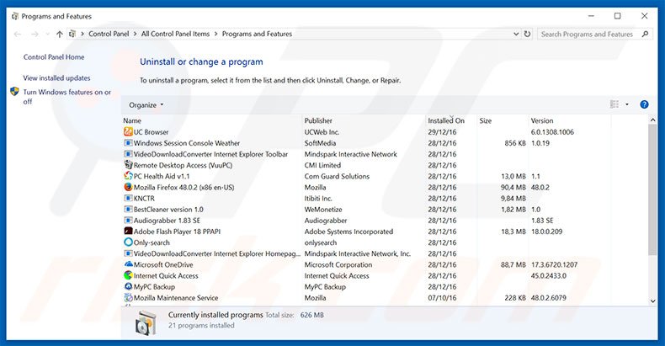Image resolution: width=665 pixels, height=346 pixels.
Task: Click the VideoDownloadConverter Internet Explorer Homepage icon
Action: tap(128, 253)
